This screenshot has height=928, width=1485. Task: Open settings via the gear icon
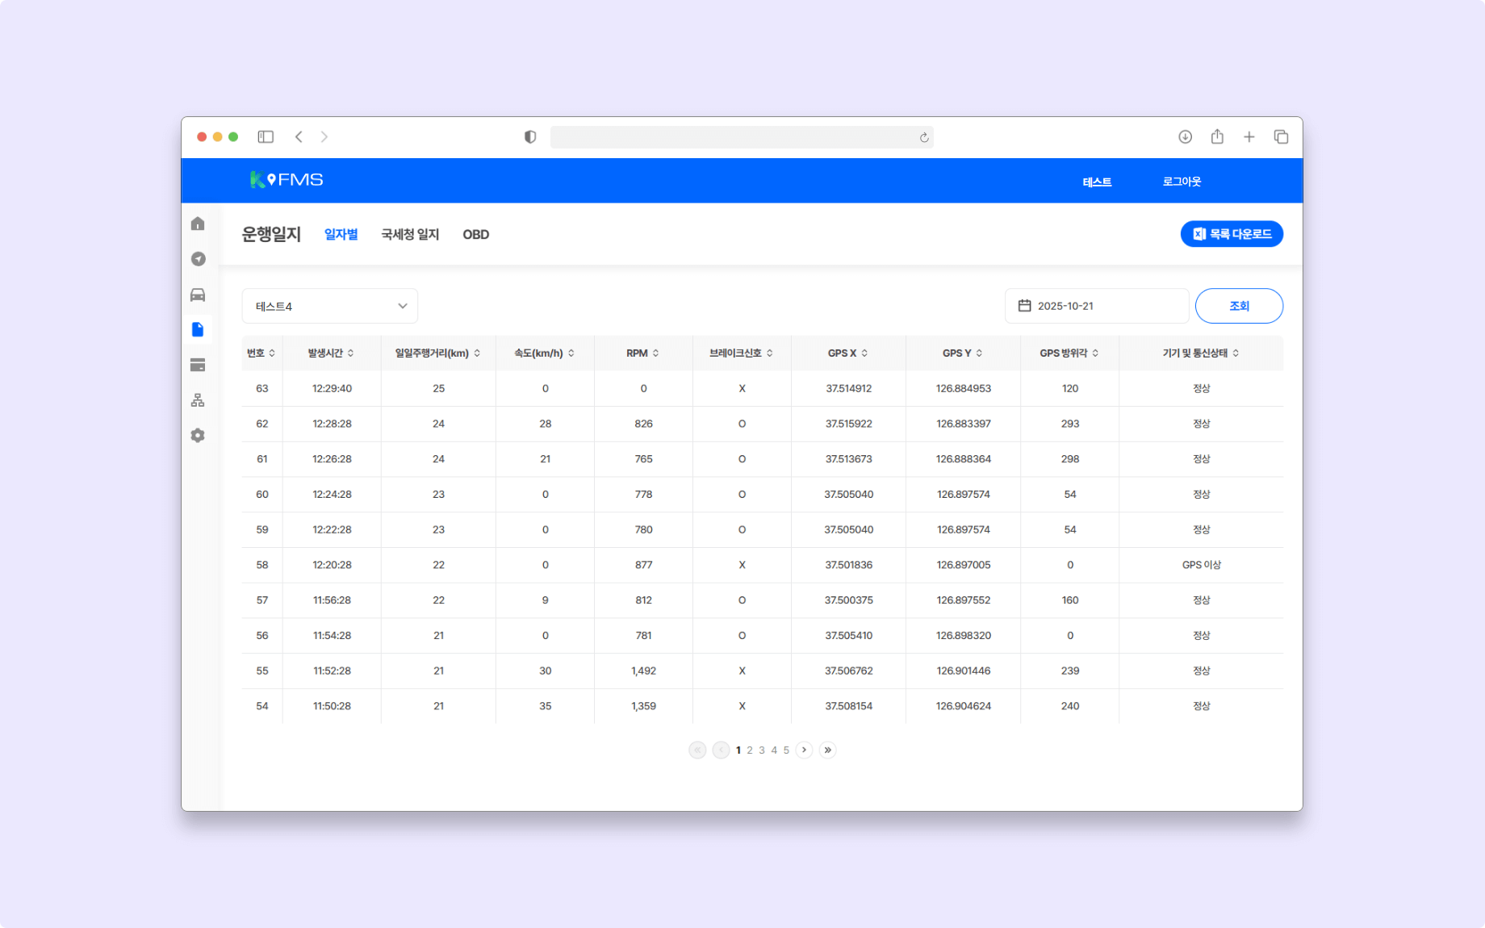coord(197,435)
